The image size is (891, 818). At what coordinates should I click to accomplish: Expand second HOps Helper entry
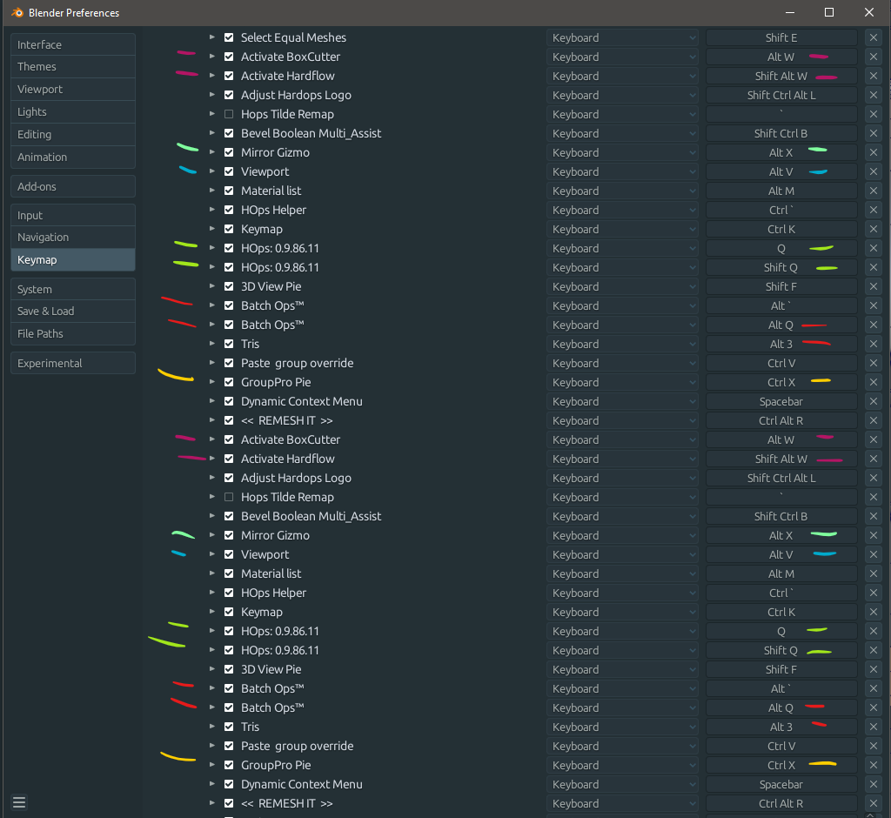coord(212,593)
